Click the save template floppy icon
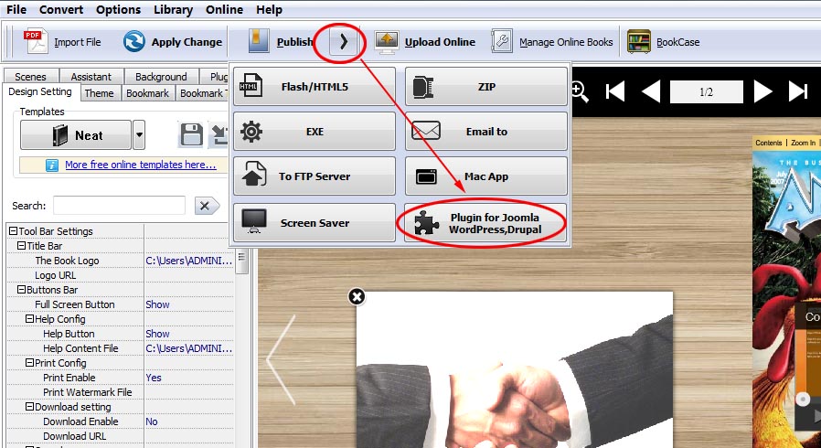This screenshot has width=821, height=448. tap(191, 135)
